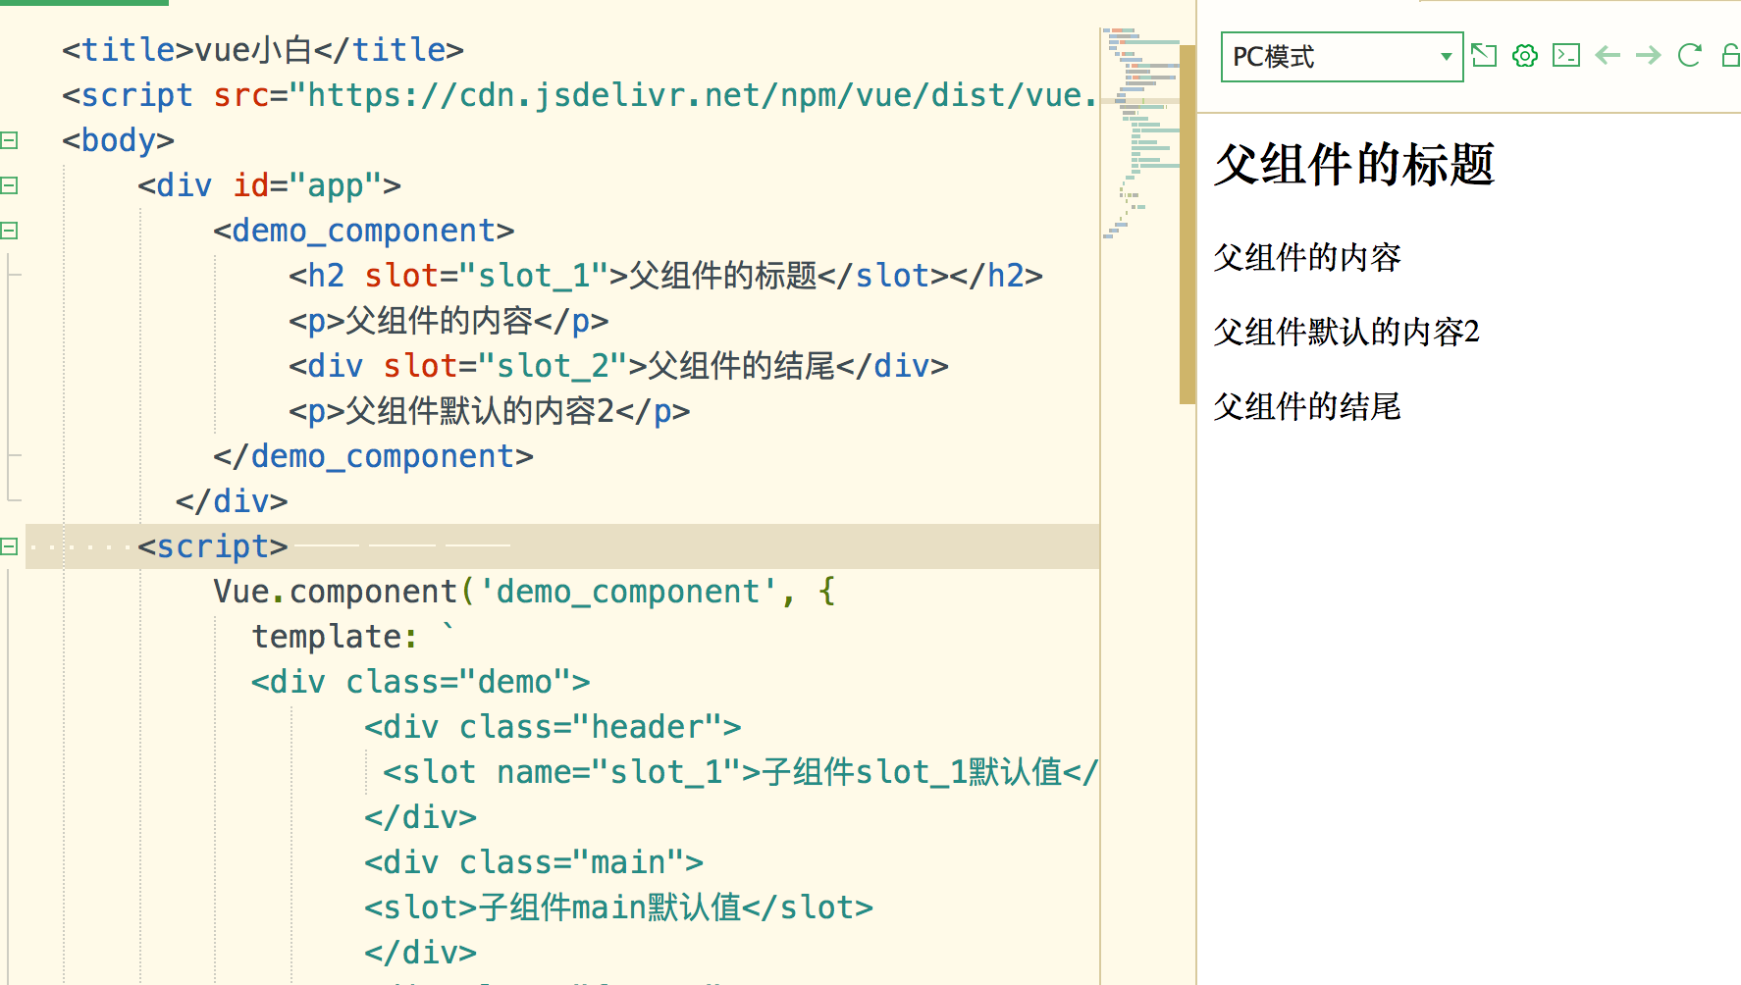Click the <slot>子组件main默认值</slot> line
Viewport: 1741px width, 985px height.
point(618,907)
